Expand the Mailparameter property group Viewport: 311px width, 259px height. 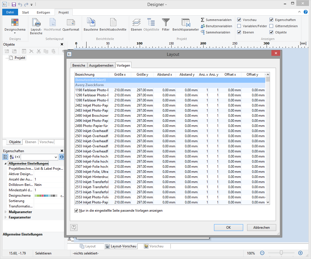[x=5, y=212]
